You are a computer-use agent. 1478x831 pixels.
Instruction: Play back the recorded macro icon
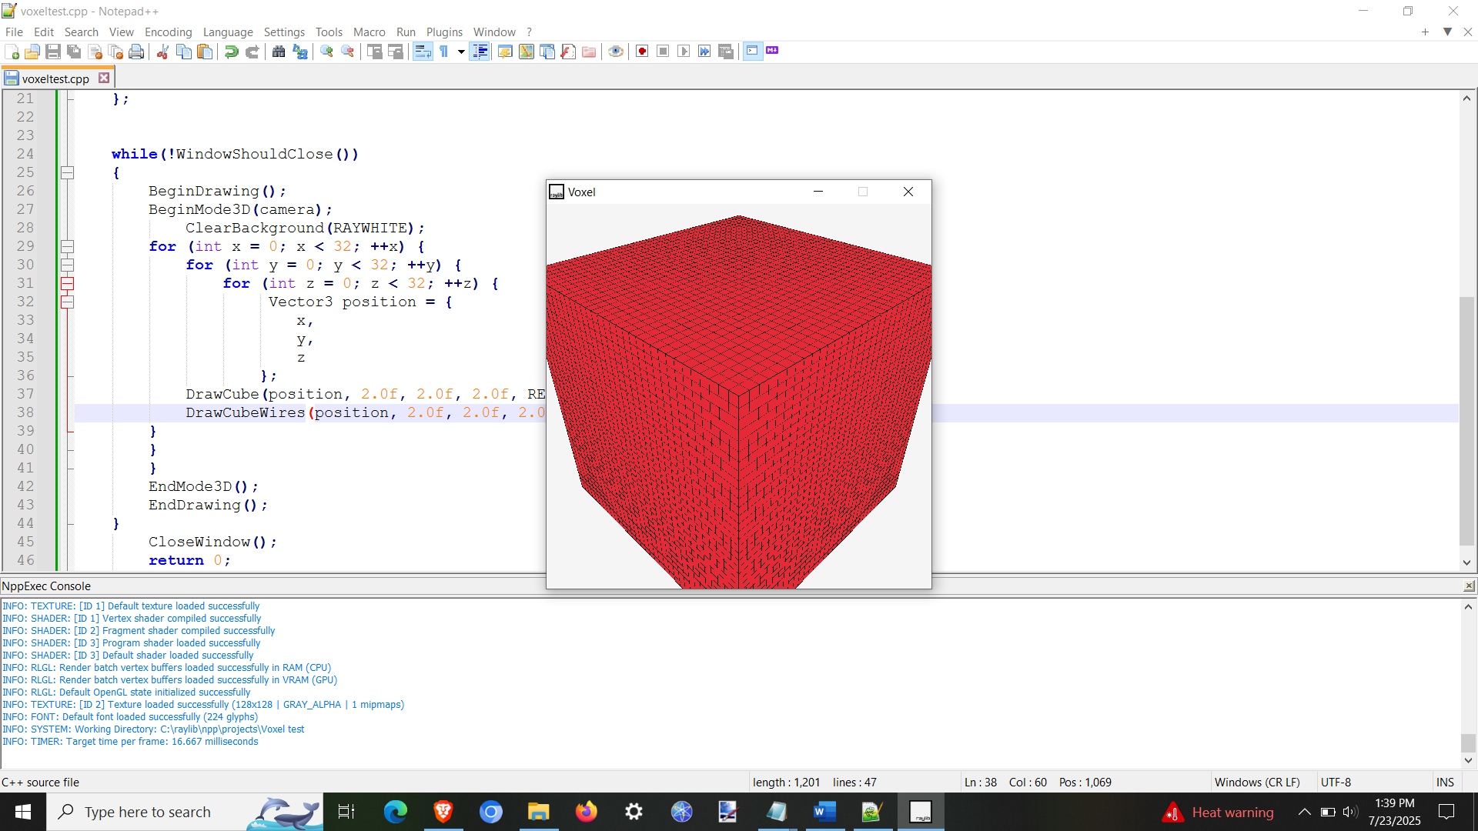click(684, 52)
